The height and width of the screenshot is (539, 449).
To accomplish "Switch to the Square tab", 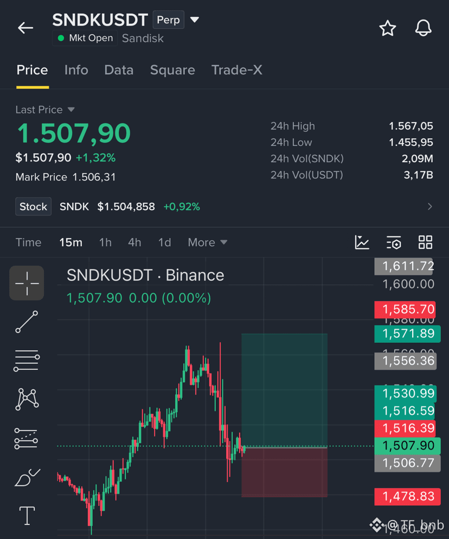I will 172,70.
